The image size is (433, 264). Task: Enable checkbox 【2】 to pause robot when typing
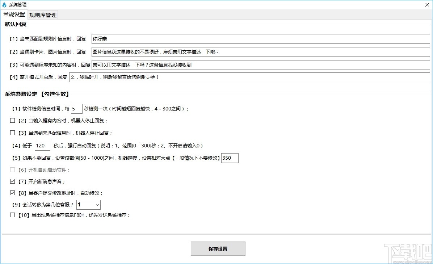pyautogui.click(x=12, y=120)
